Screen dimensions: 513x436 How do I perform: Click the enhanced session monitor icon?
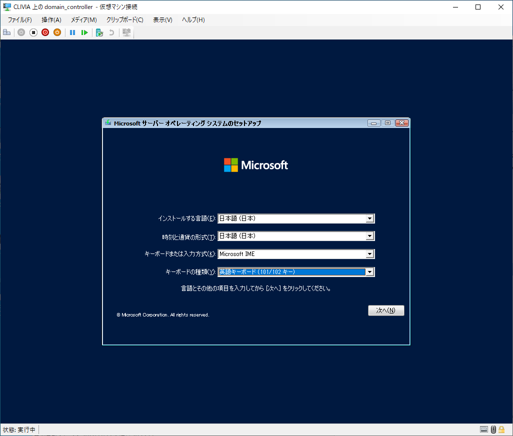click(x=126, y=32)
